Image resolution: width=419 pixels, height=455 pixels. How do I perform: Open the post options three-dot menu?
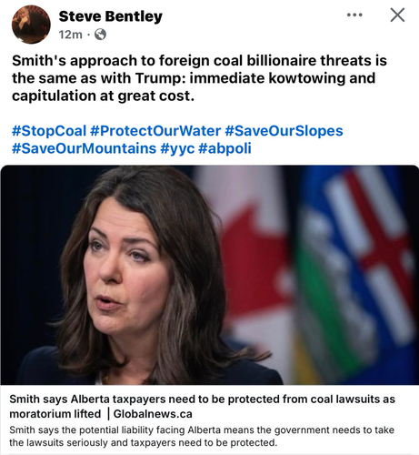coord(354,15)
